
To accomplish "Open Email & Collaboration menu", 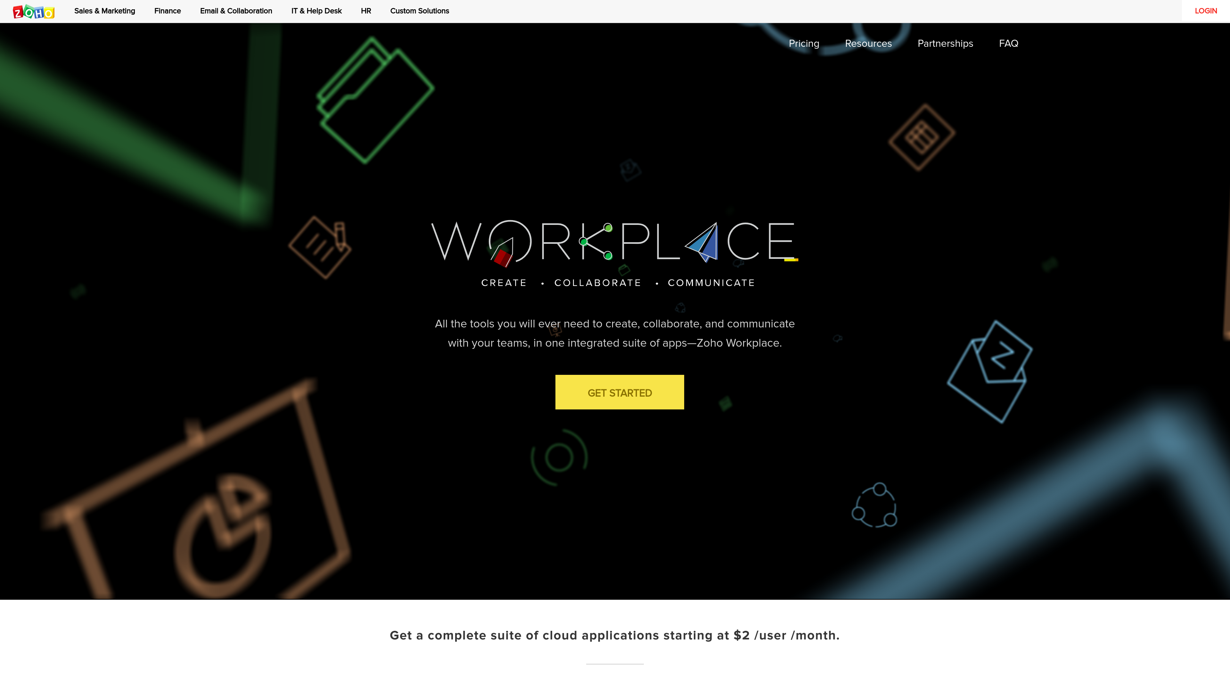I will pos(236,11).
